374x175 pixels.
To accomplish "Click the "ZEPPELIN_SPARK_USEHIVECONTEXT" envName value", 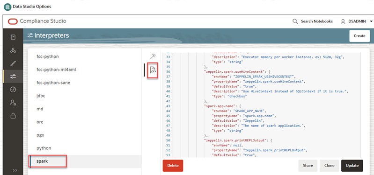I will tap(264, 77).
